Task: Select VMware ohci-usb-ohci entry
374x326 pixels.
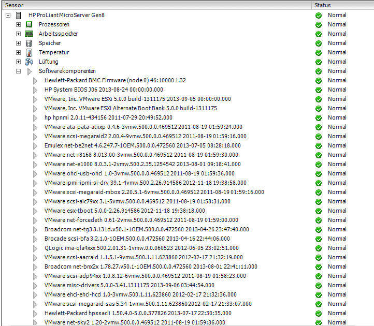Action: click(139, 173)
